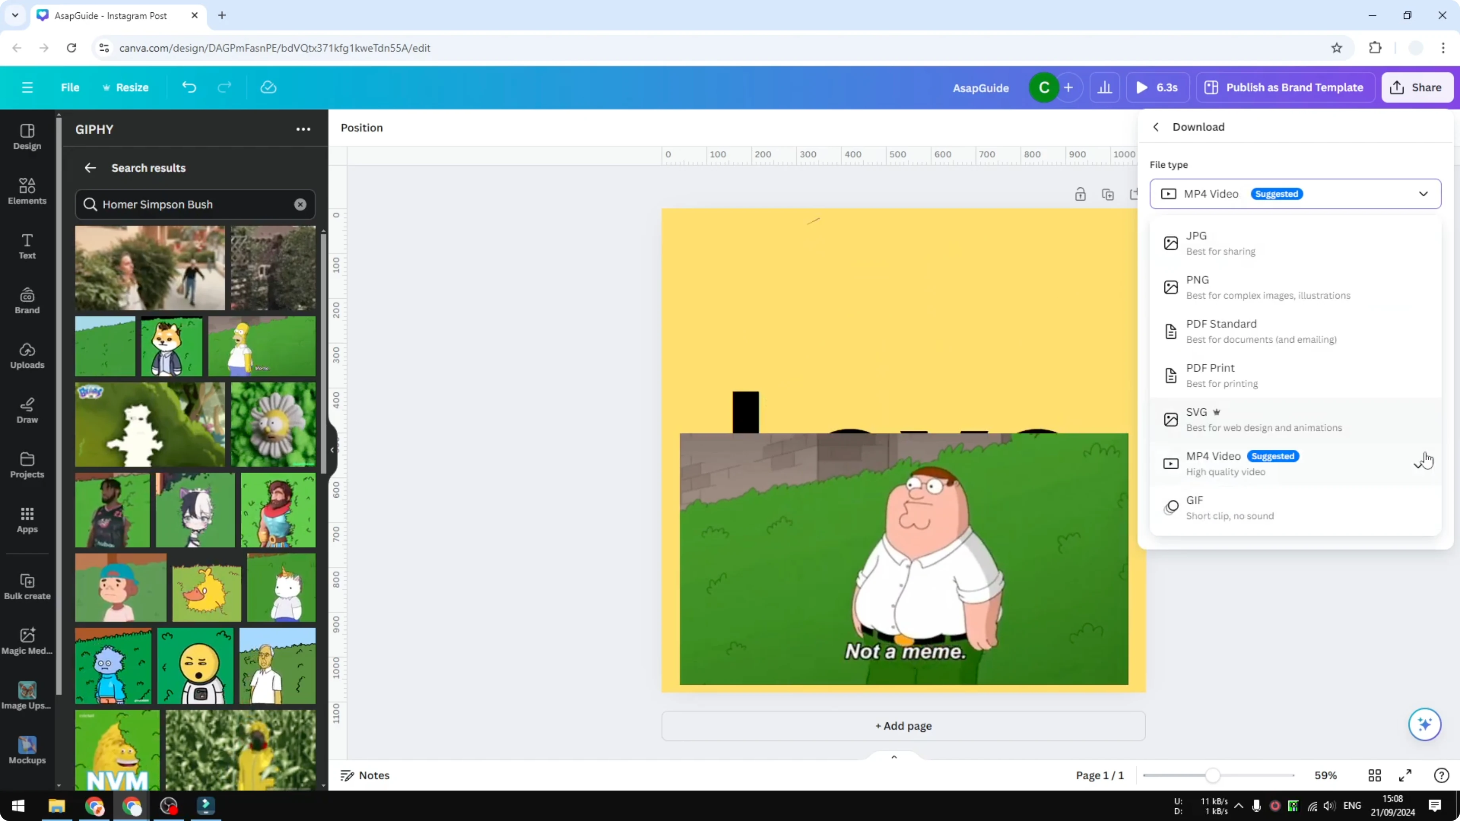Adjust the zoom slider handle

(x=1212, y=775)
